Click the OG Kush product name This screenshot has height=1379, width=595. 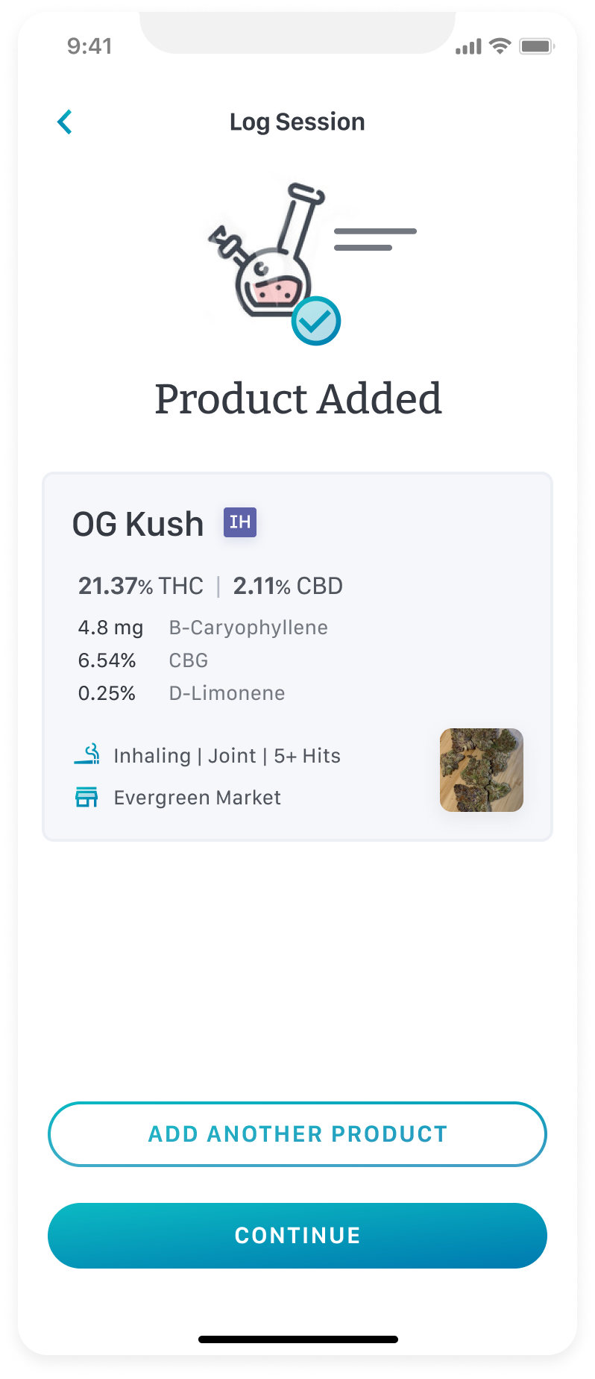(x=138, y=524)
